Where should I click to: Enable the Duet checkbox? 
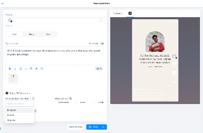click(x=78, y=102)
